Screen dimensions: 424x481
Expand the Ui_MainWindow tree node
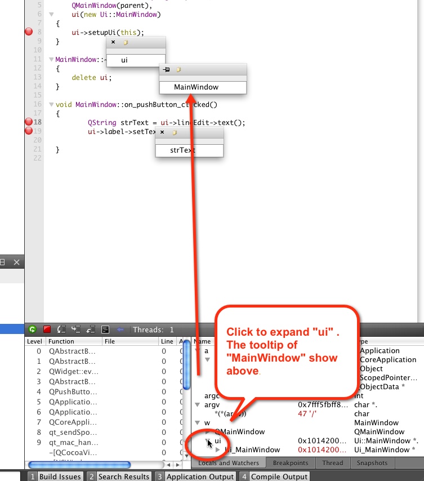(218, 450)
